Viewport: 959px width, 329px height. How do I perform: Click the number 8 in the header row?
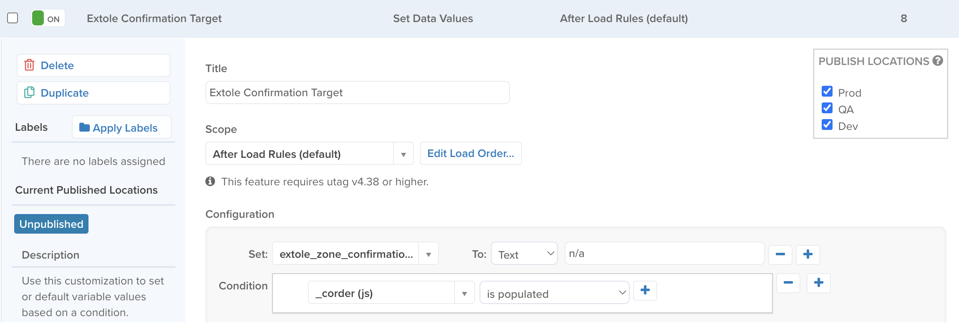pyautogui.click(x=904, y=18)
